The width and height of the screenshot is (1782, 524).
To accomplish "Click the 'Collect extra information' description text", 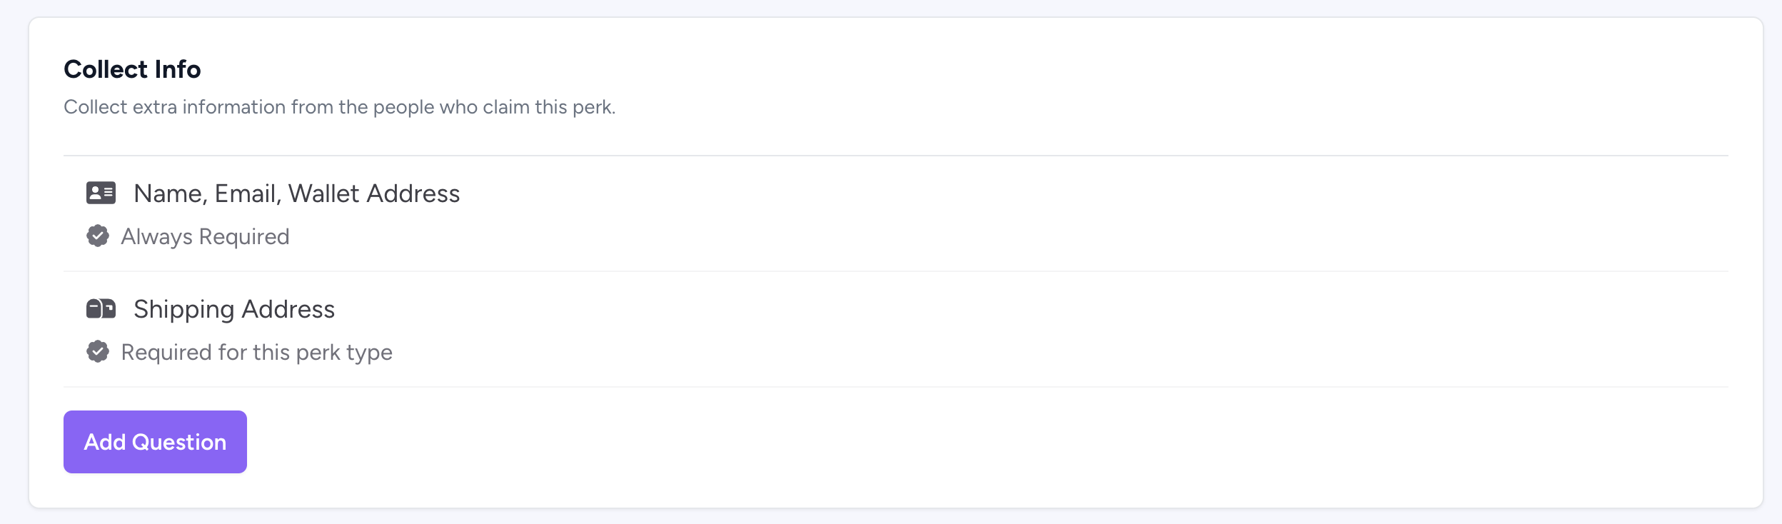I will coord(339,107).
